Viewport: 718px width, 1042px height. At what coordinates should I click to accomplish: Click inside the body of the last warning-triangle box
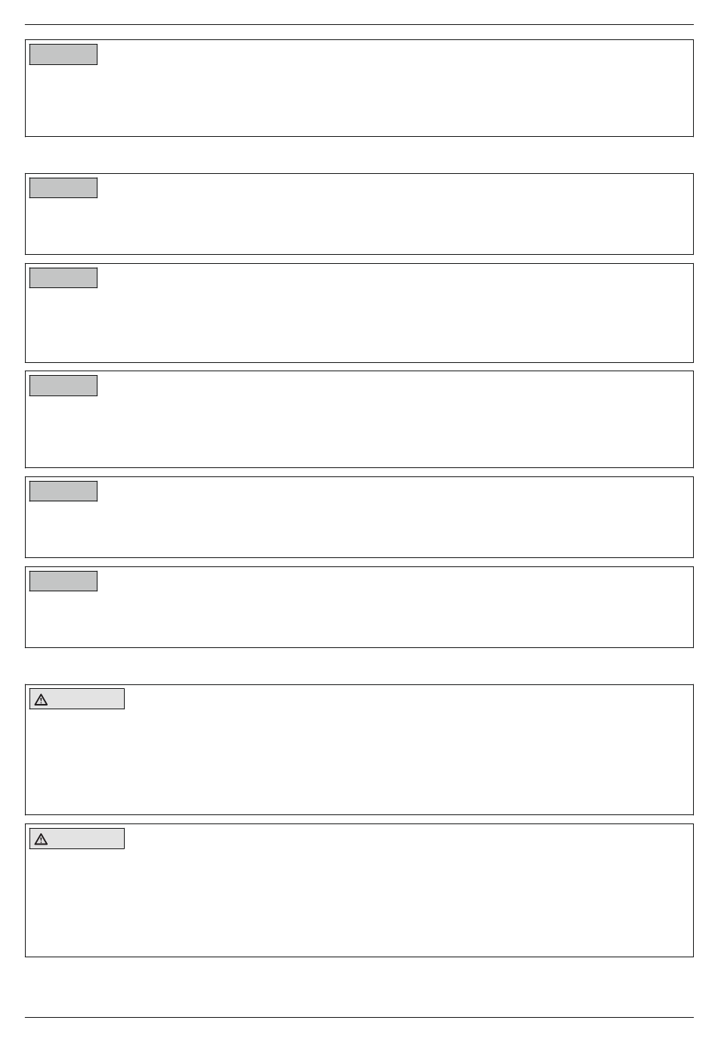coord(359,901)
